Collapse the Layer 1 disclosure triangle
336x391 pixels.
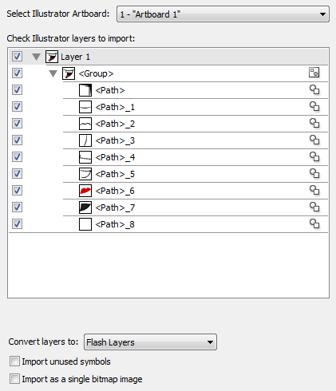point(36,57)
